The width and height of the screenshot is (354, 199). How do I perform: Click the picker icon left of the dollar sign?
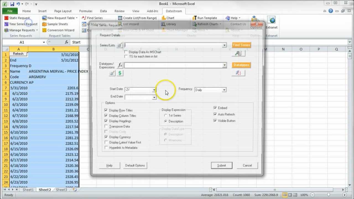112,73
